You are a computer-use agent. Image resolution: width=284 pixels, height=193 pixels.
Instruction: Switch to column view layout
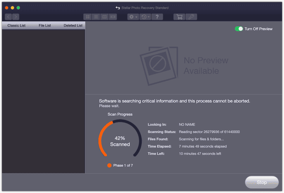pos(104,17)
